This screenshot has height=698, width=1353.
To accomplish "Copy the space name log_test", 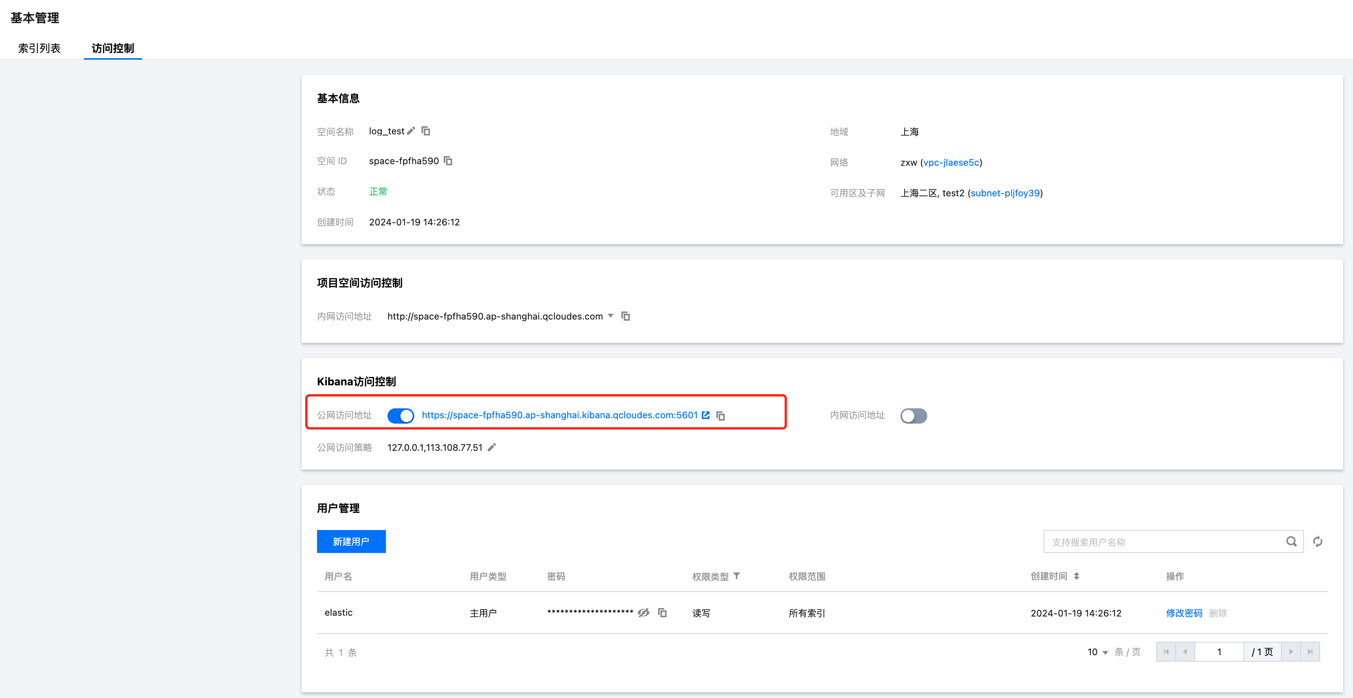I will pos(426,130).
